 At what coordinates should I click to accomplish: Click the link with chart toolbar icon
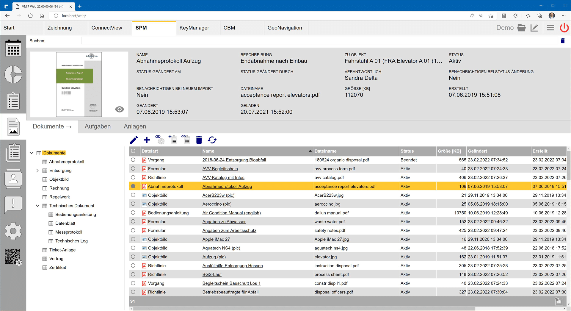coord(160,140)
